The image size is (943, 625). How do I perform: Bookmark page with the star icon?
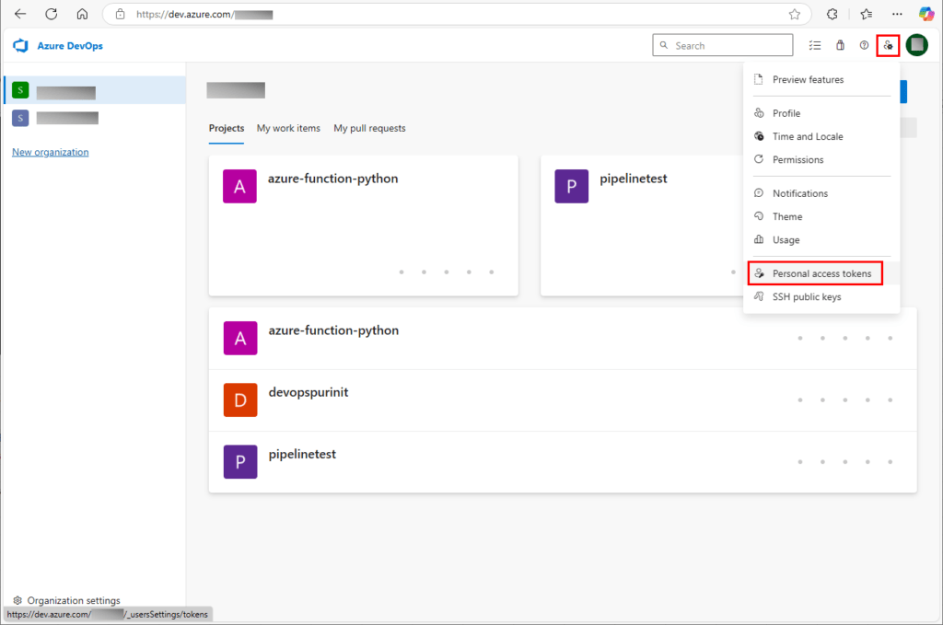click(794, 14)
